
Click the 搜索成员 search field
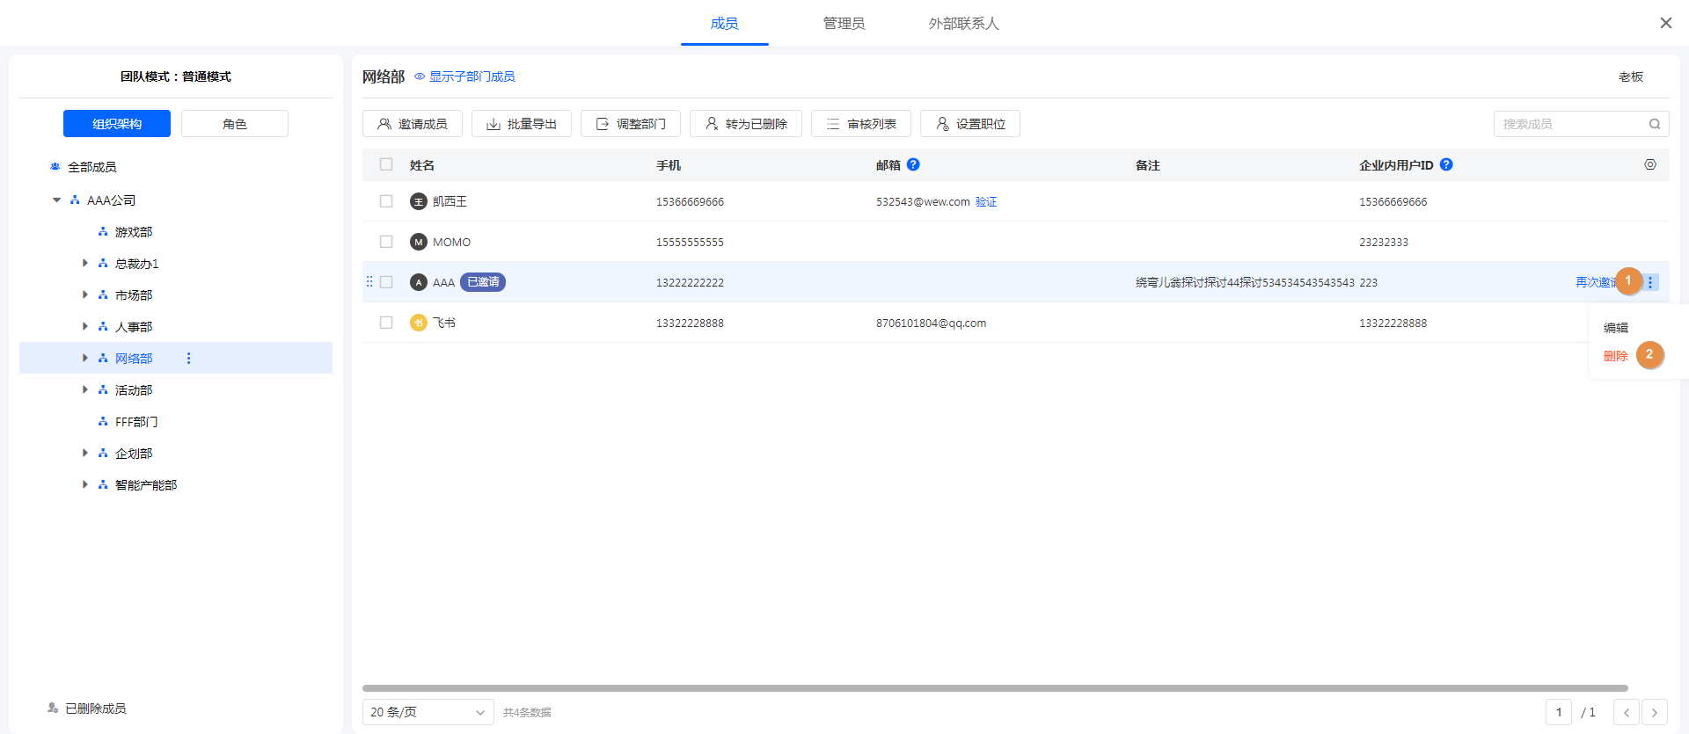[1570, 124]
